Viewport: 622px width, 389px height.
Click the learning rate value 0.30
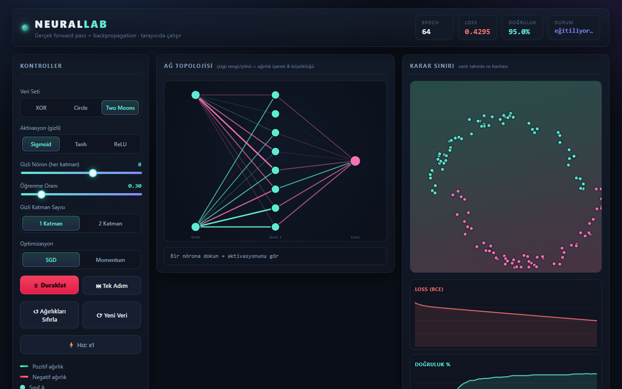[x=135, y=186]
